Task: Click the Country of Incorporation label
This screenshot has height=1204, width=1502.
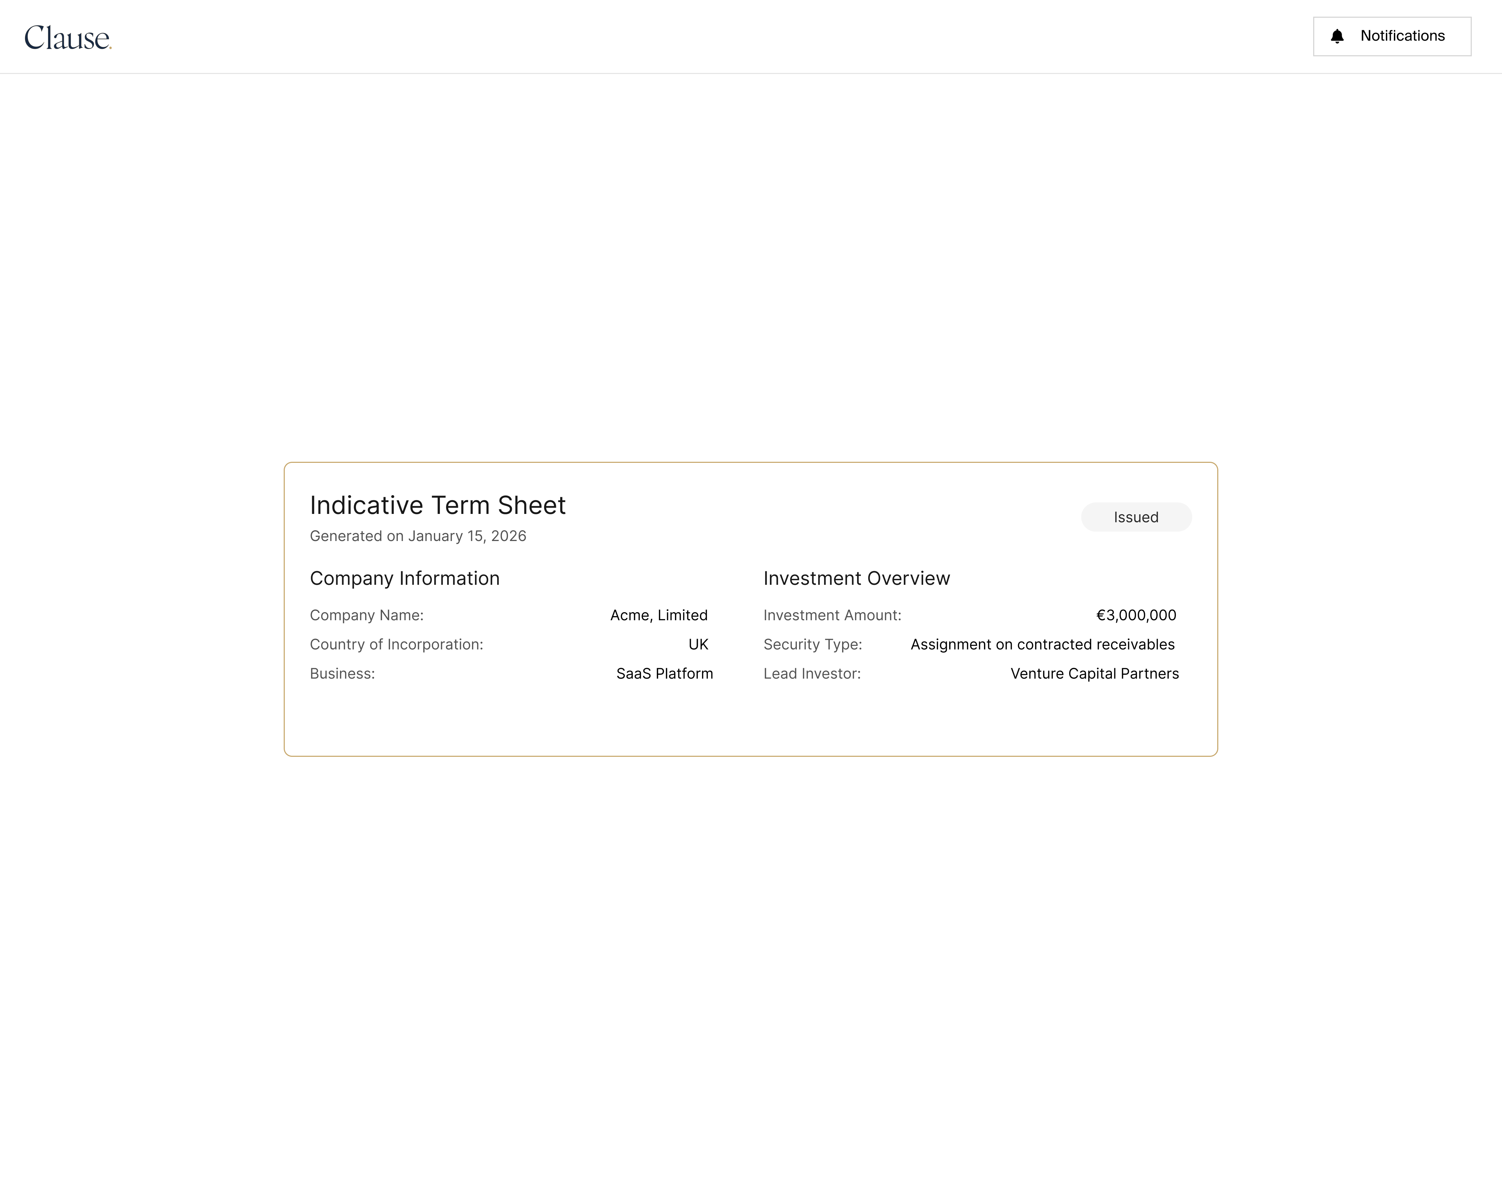Action: 396,645
